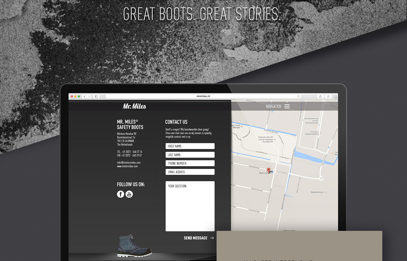Click the Primatex Bedrijfskleding map label
Screen dimensions: 407x261
[x=312, y=133]
